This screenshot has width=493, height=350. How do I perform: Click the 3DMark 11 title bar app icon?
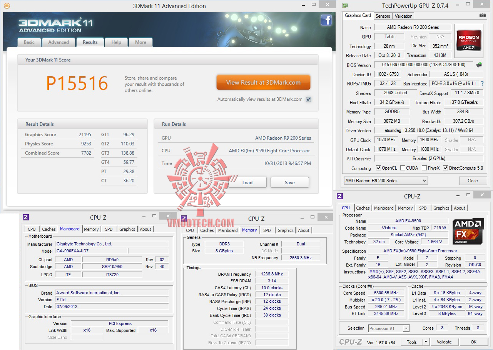(7, 6)
